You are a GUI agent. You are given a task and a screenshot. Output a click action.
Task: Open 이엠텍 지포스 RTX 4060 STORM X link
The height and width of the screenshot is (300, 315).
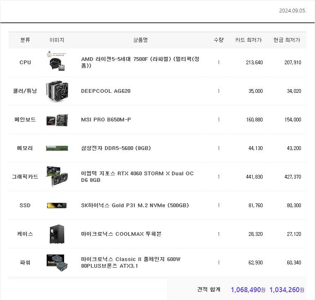(x=137, y=177)
